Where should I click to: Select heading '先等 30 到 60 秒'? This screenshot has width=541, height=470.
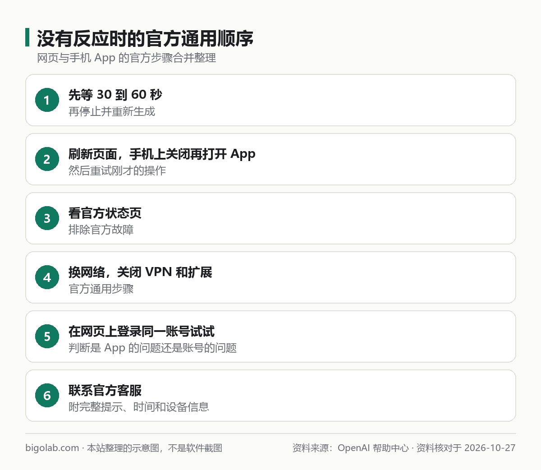(115, 95)
